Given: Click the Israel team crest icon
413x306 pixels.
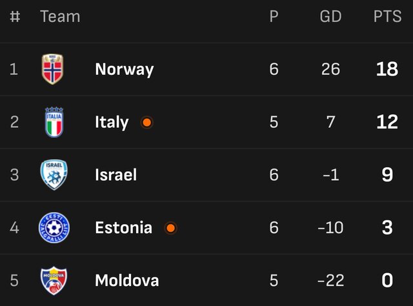Looking at the screenshot, I should pos(54,174).
